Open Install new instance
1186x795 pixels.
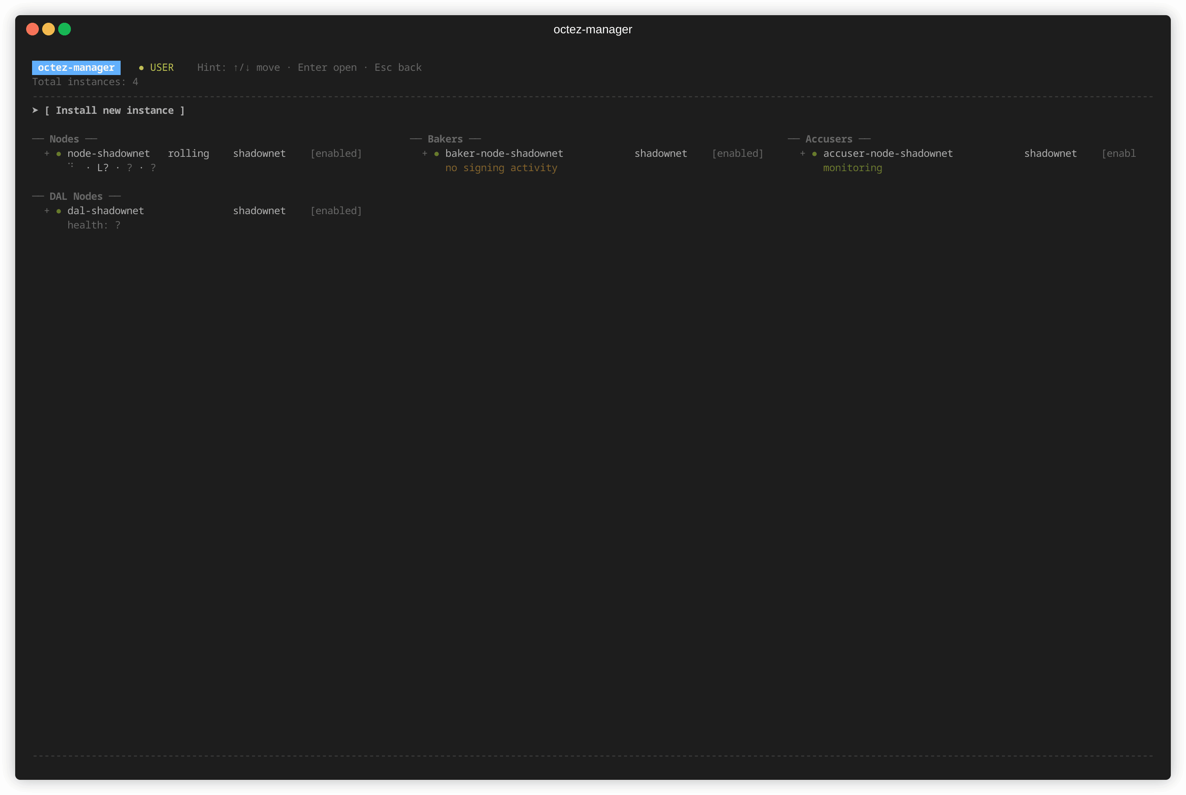point(115,110)
